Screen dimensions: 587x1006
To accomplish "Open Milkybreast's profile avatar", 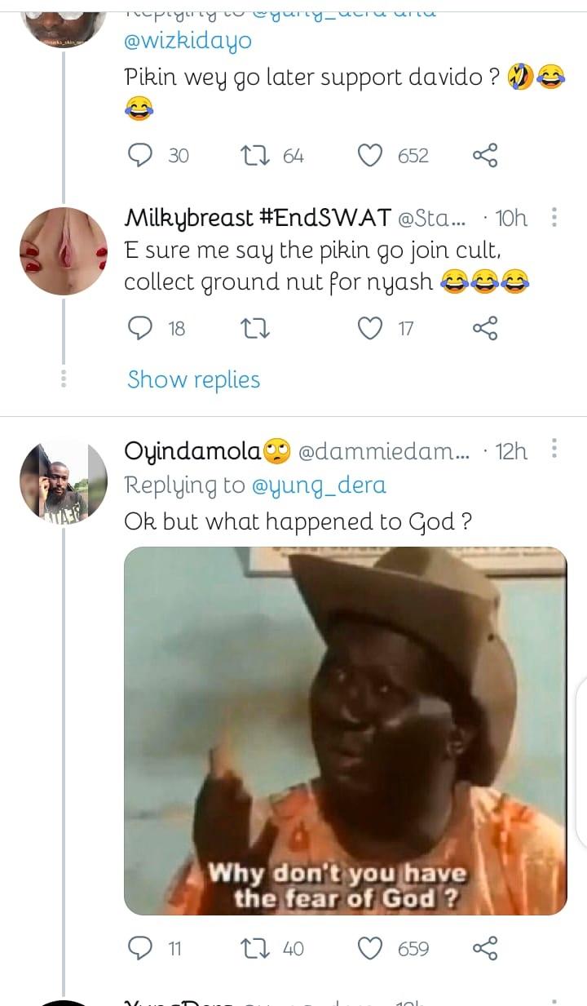I will coord(64,250).
